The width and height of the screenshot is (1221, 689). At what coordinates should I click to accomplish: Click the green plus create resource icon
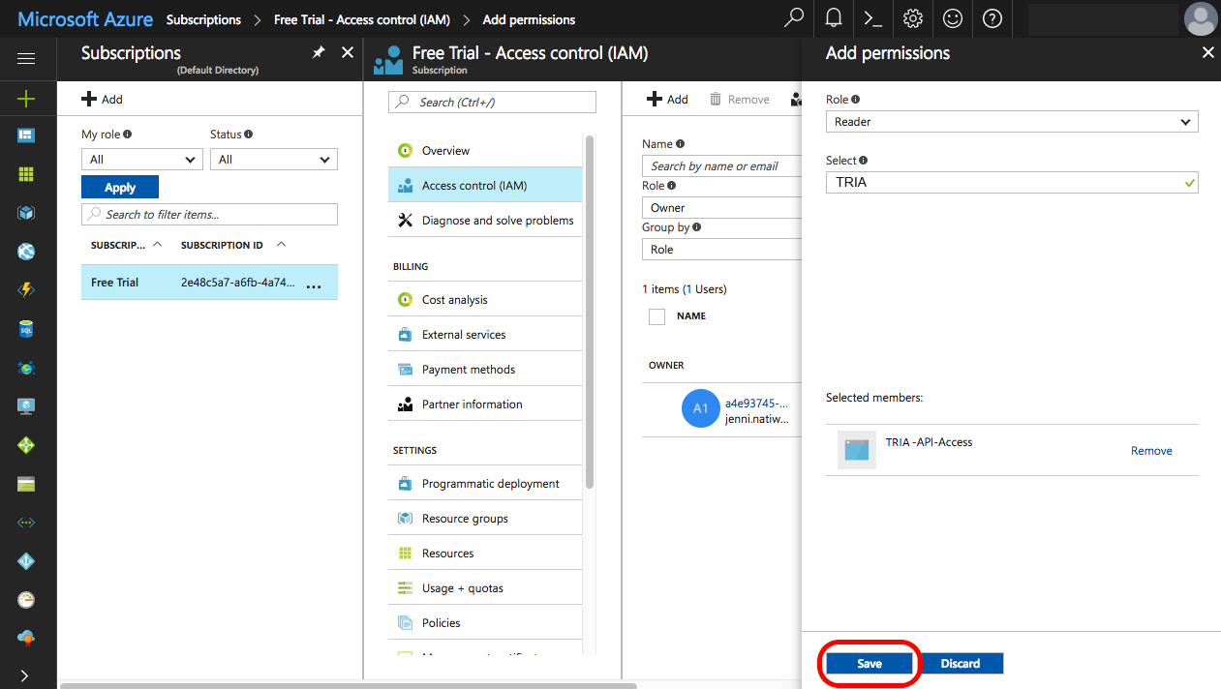(26, 98)
